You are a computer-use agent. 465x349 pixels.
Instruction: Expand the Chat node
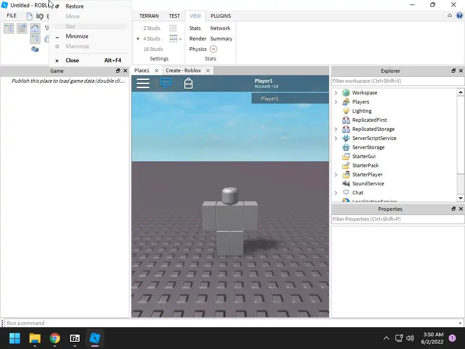(336, 193)
